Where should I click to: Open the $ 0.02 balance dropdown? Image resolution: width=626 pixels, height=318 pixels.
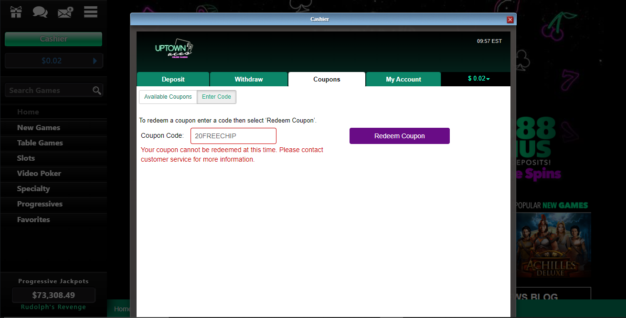pyautogui.click(x=478, y=79)
